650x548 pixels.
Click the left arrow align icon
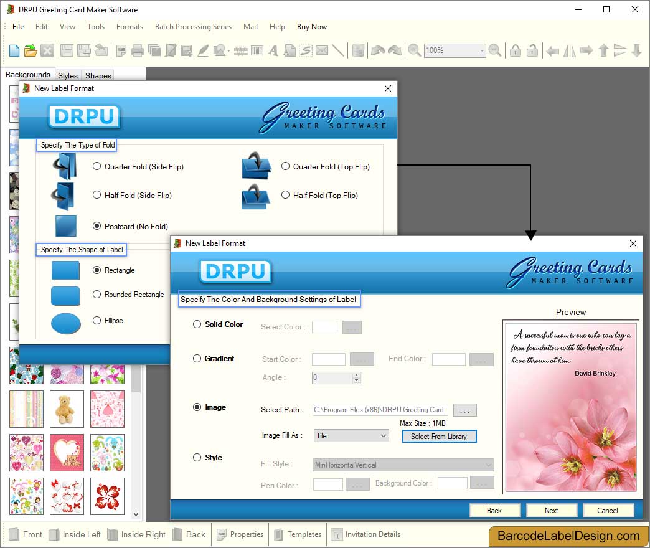(x=553, y=51)
